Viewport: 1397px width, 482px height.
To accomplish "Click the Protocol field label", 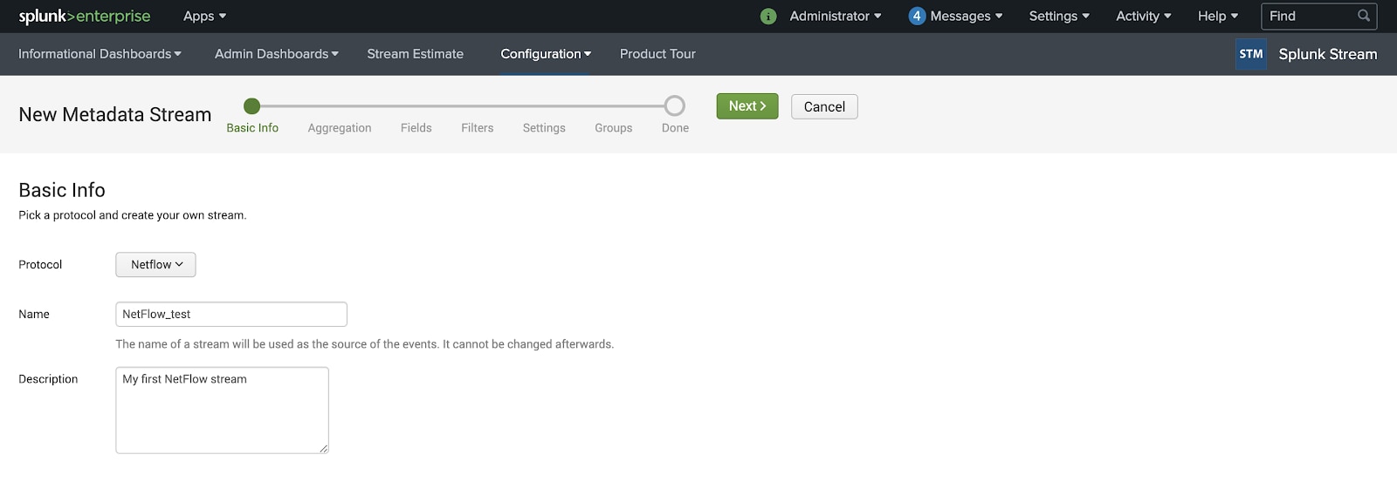I will coord(40,265).
